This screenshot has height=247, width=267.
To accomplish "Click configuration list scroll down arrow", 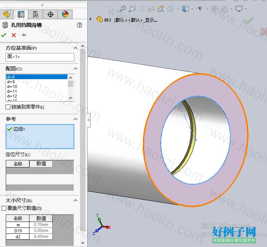I will point(71,98).
